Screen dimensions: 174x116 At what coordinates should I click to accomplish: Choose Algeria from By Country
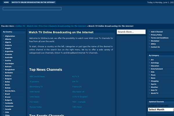(8, 42)
